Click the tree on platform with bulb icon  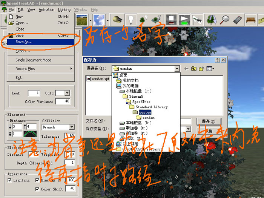(157, 20)
